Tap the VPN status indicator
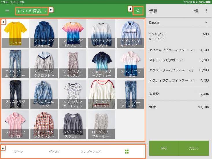Image resolution: width=212 pixels, height=159 pixels. pyautogui.click(x=189, y=2)
